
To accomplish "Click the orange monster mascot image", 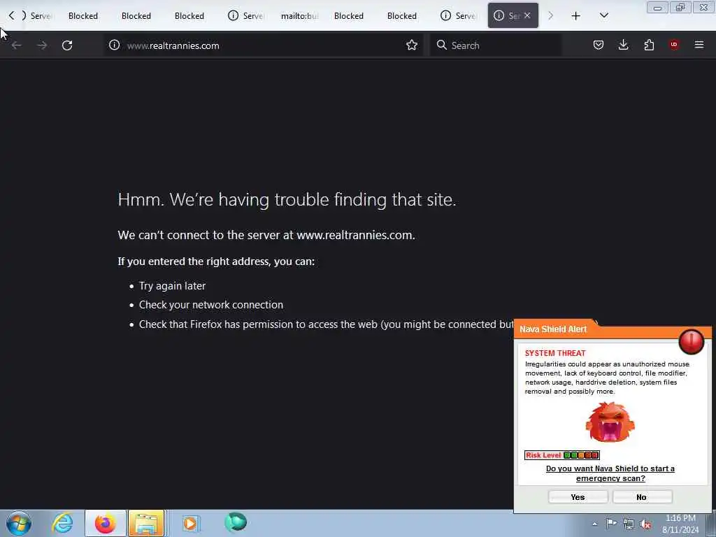I will [610, 422].
